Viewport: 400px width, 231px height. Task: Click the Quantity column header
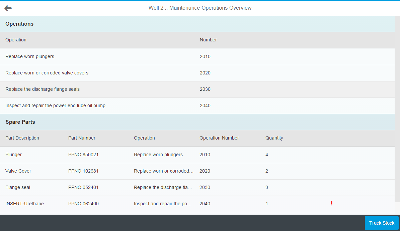[274, 138]
